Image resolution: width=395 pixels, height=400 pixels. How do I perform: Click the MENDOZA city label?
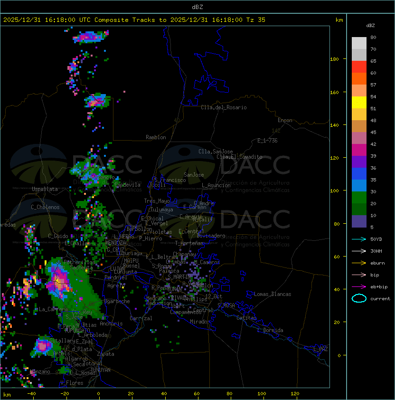[x=115, y=243]
